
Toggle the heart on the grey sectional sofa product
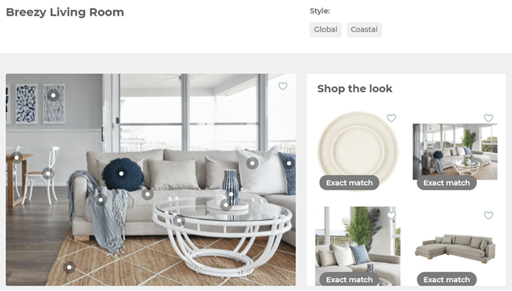point(488,215)
